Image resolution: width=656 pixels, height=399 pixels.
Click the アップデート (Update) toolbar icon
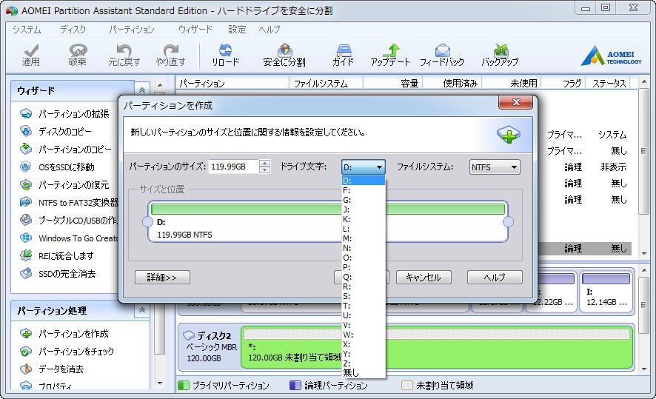(390, 56)
